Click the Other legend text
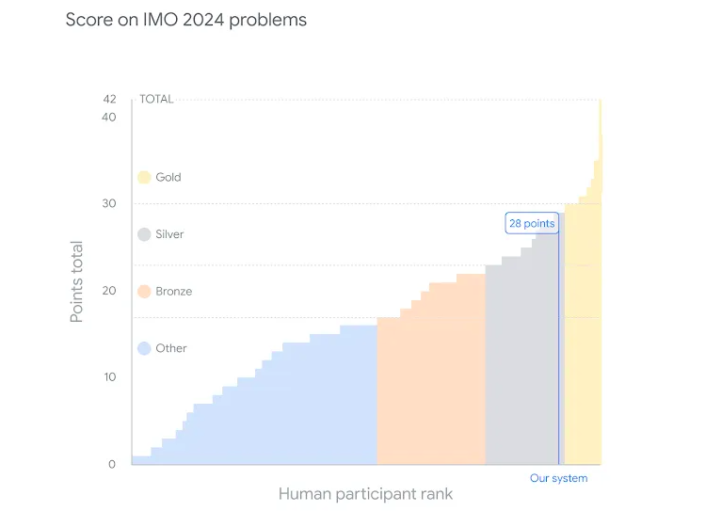 171,348
